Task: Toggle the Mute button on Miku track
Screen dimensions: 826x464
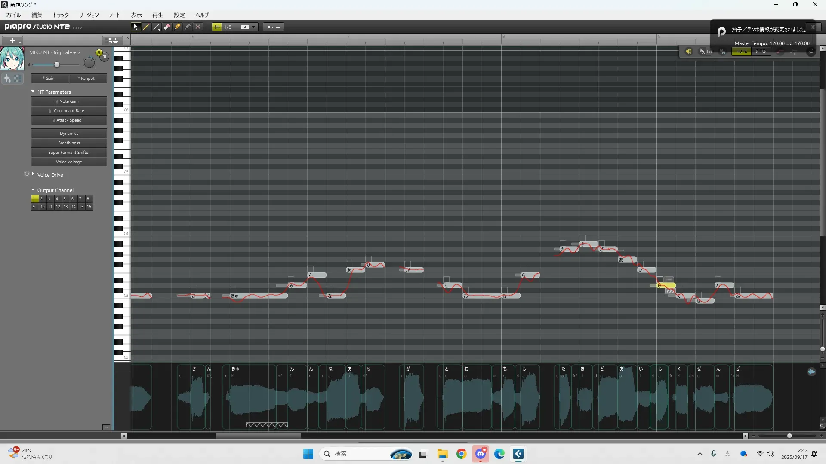Action: [x=105, y=57]
